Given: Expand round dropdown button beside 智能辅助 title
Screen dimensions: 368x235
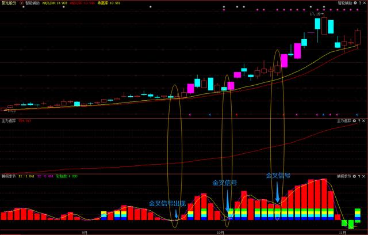Looking at the screenshot, I should pyautogui.click(x=22, y=3).
